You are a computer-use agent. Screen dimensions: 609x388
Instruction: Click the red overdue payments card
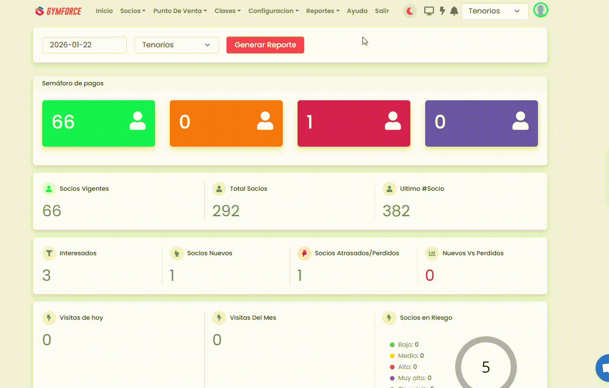[x=354, y=123]
